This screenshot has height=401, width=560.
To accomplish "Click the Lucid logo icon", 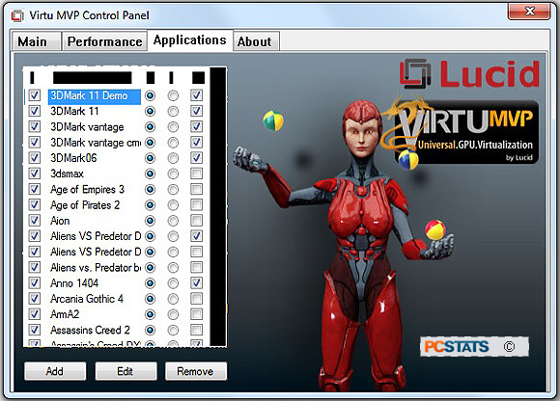I will pos(415,74).
